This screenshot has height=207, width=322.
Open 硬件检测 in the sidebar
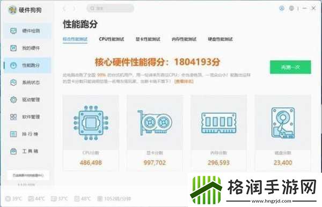(27, 31)
